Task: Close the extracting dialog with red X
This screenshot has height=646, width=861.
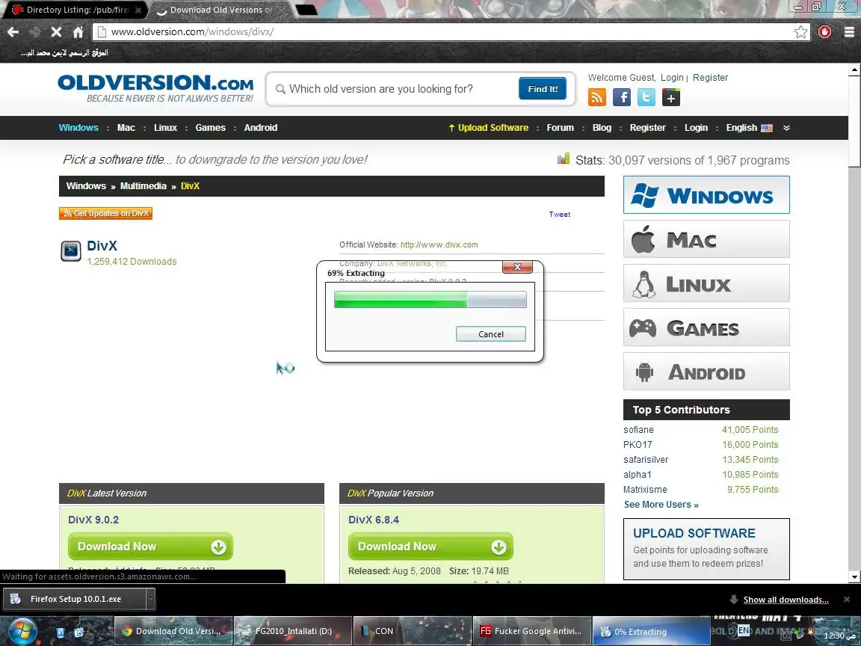Action: [517, 267]
